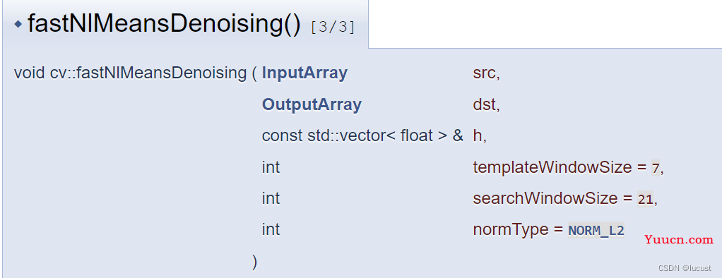Click the default value 21

[x=645, y=199]
